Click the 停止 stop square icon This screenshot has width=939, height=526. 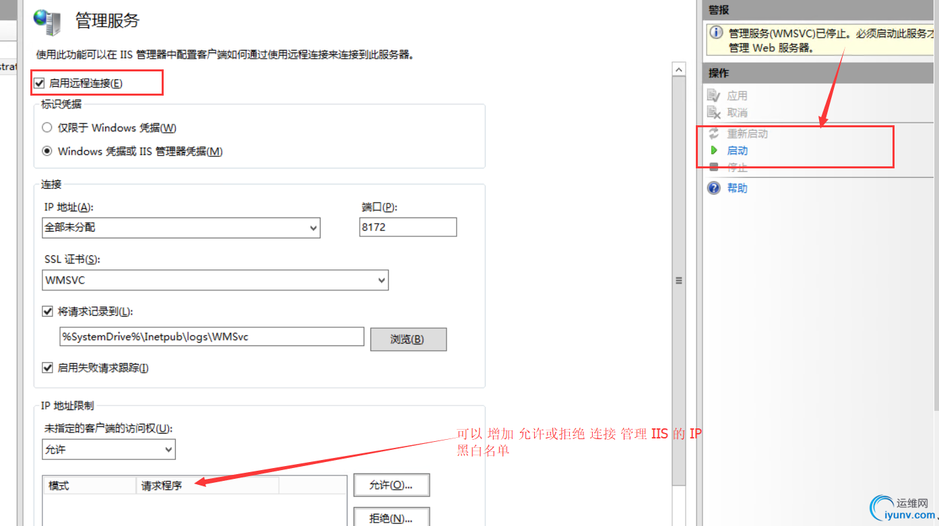[x=714, y=166]
